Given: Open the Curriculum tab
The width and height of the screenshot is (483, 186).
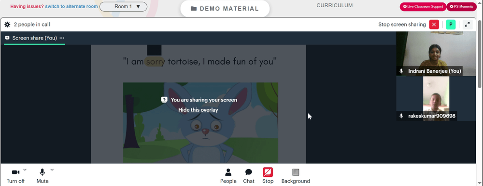Looking at the screenshot, I should (335, 5).
